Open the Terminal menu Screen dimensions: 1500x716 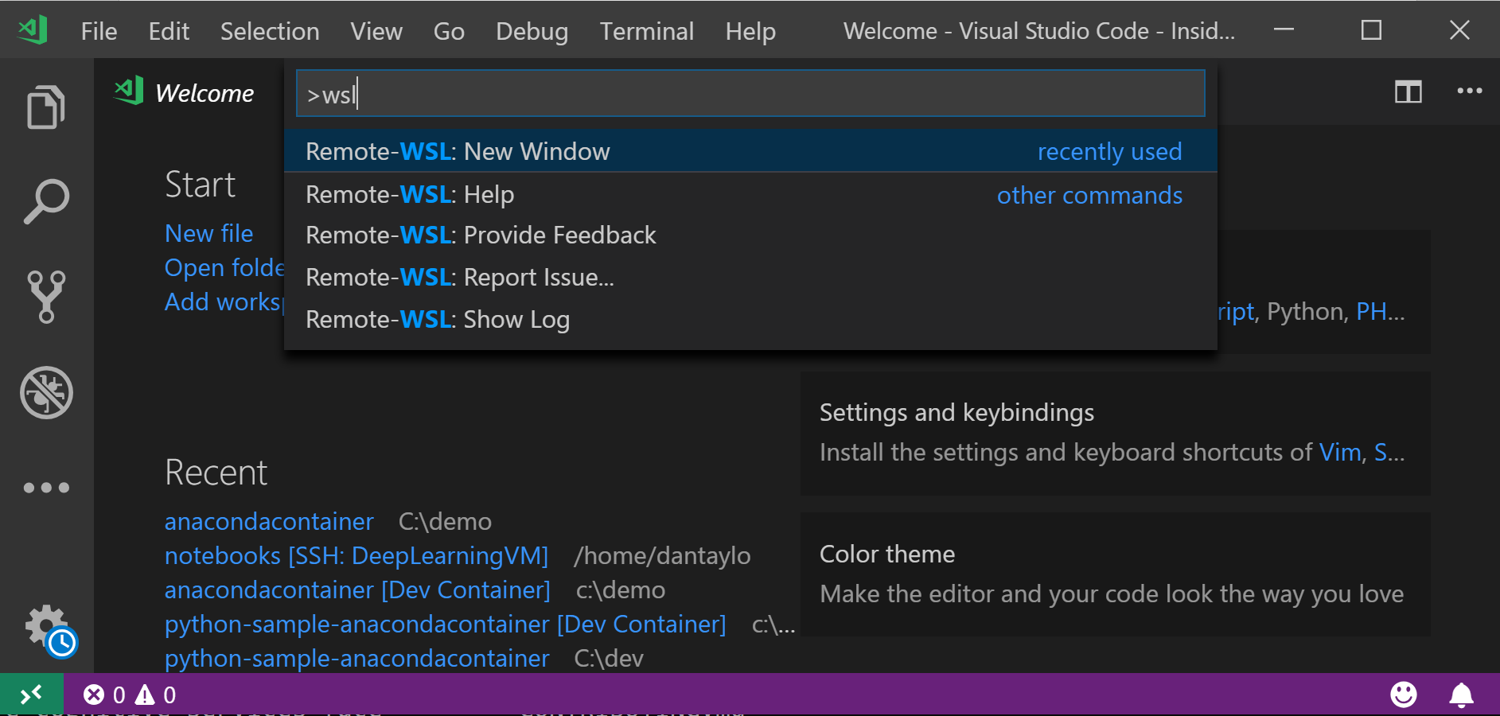[x=646, y=31]
